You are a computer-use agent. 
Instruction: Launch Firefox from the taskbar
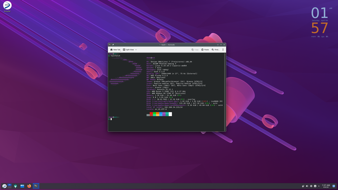point(29,186)
